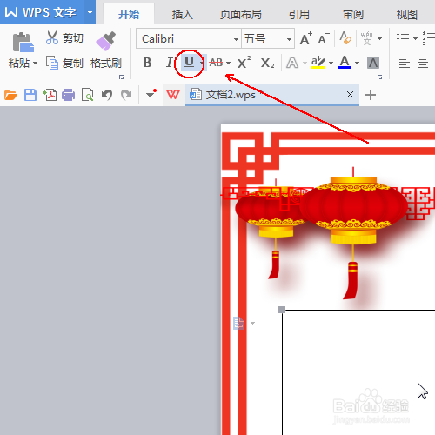Open the 视图 ribbon tab

407,14
